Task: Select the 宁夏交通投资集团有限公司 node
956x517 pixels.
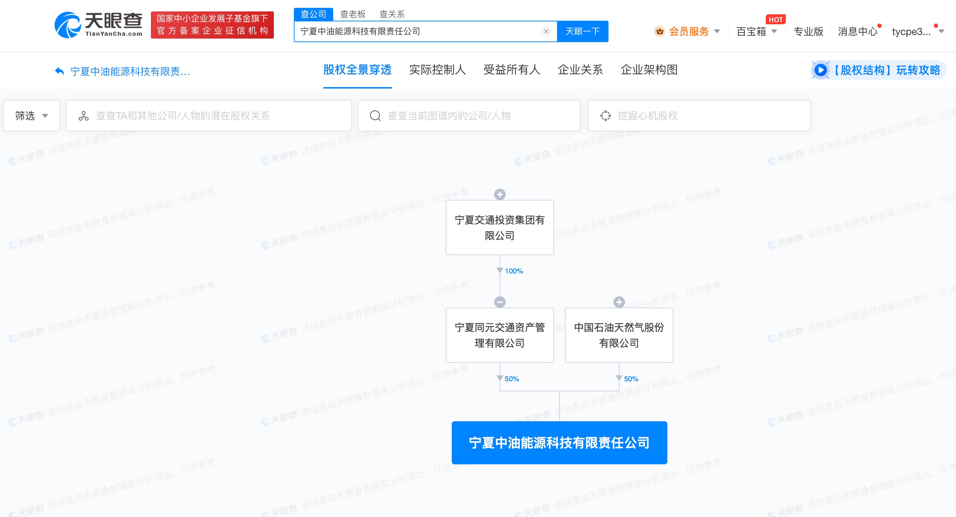Action: point(499,227)
